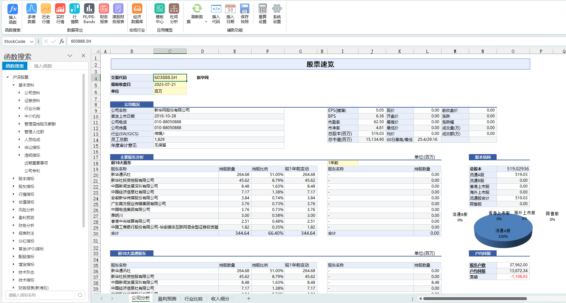Click the previous sheet navigation arrow
566x303 pixels.
point(102,298)
